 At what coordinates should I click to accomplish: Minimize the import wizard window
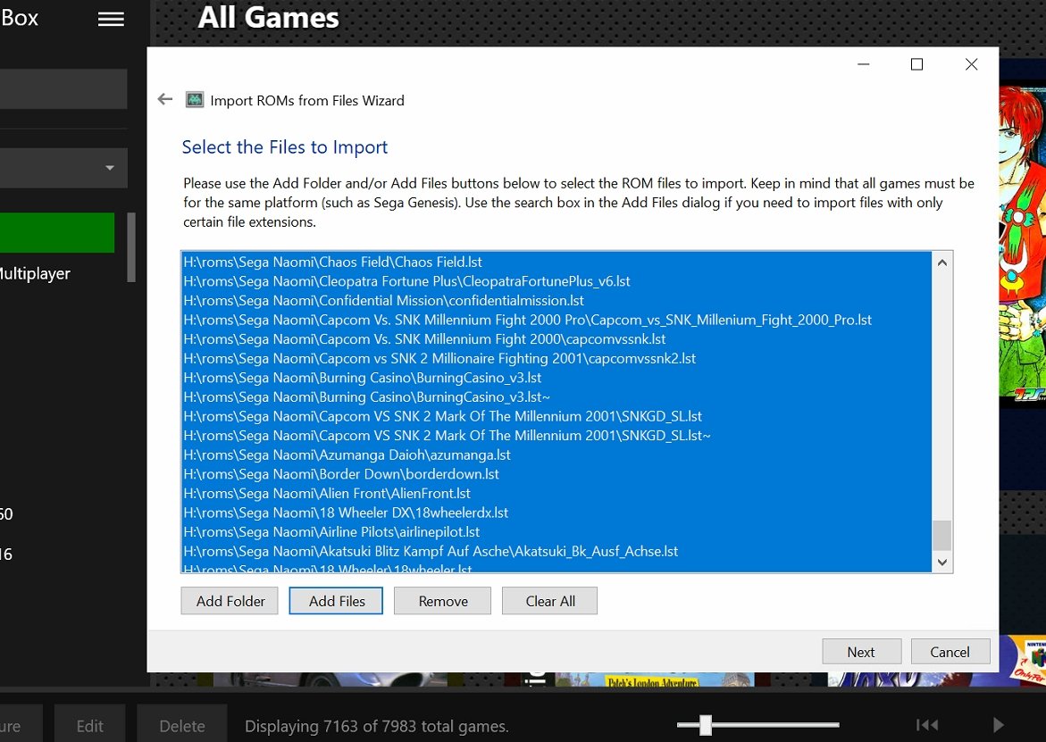(x=863, y=64)
